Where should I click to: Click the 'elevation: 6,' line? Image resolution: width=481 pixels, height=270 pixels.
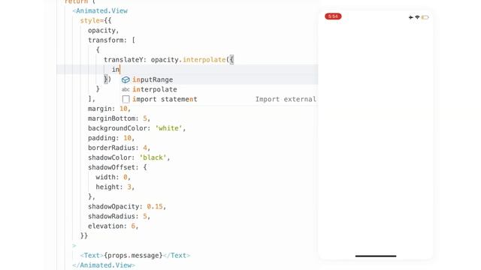coord(113,226)
